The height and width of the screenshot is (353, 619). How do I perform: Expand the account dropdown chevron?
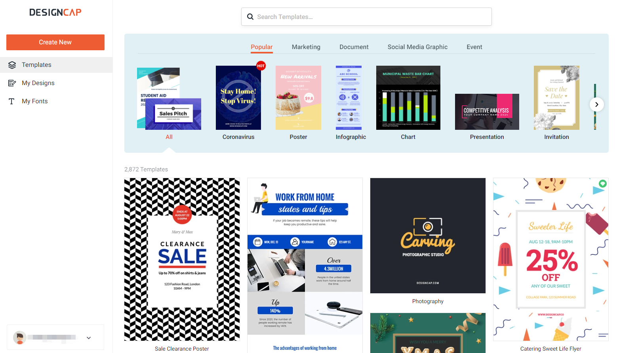pyautogui.click(x=89, y=338)
